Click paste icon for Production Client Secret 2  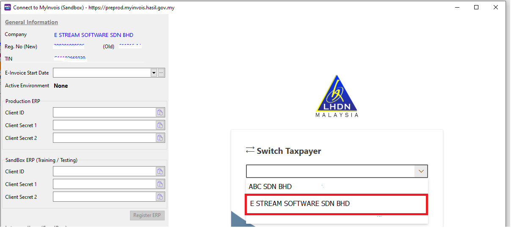pyautogui.click(x=160, y=138)
